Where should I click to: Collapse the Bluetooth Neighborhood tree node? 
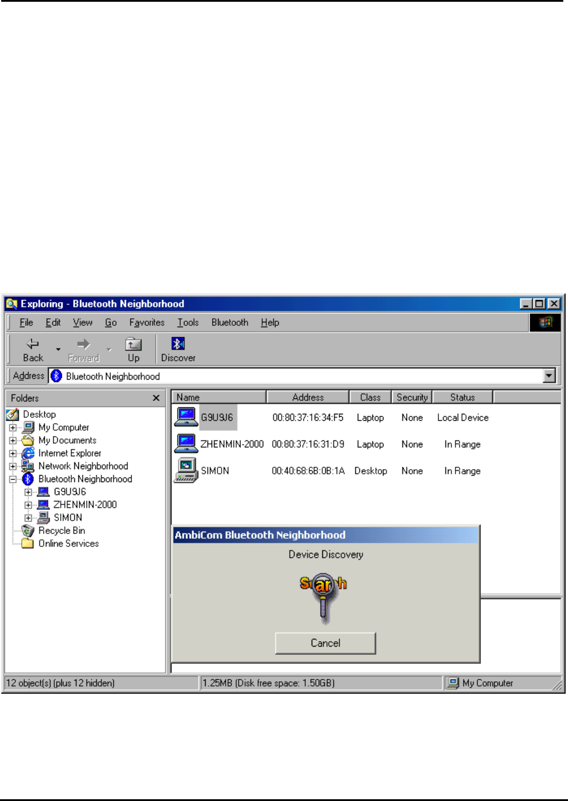tap(13, 480)
